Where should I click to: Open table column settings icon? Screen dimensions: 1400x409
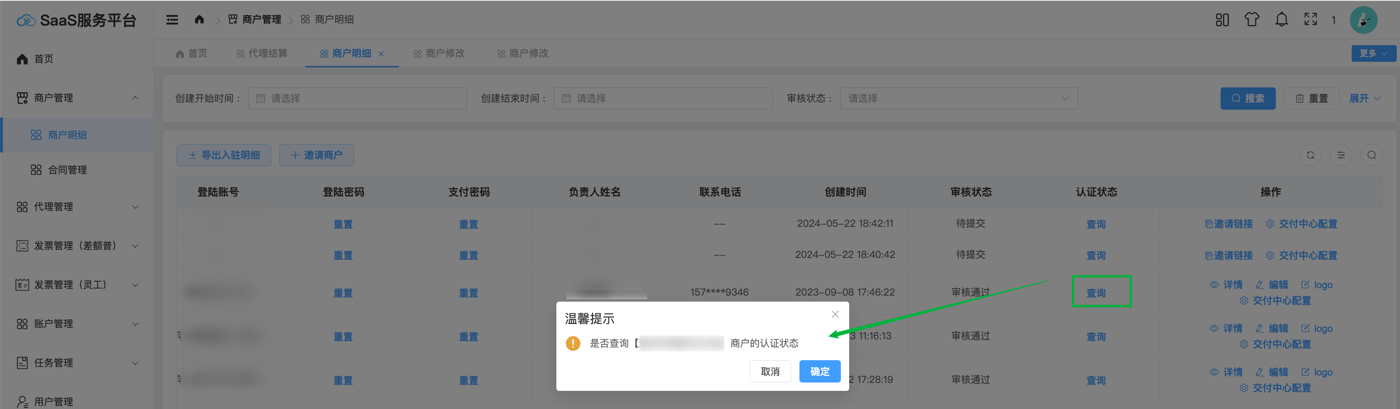[x=1341, y=155]
